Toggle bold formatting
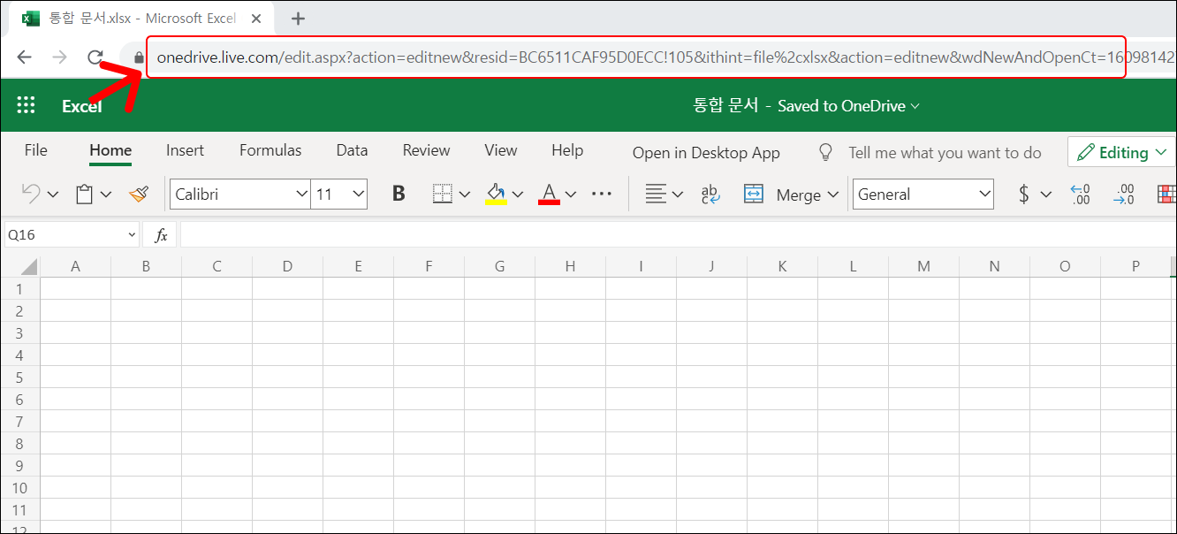Screen dimensions: 1177x534 coord(399,195)
